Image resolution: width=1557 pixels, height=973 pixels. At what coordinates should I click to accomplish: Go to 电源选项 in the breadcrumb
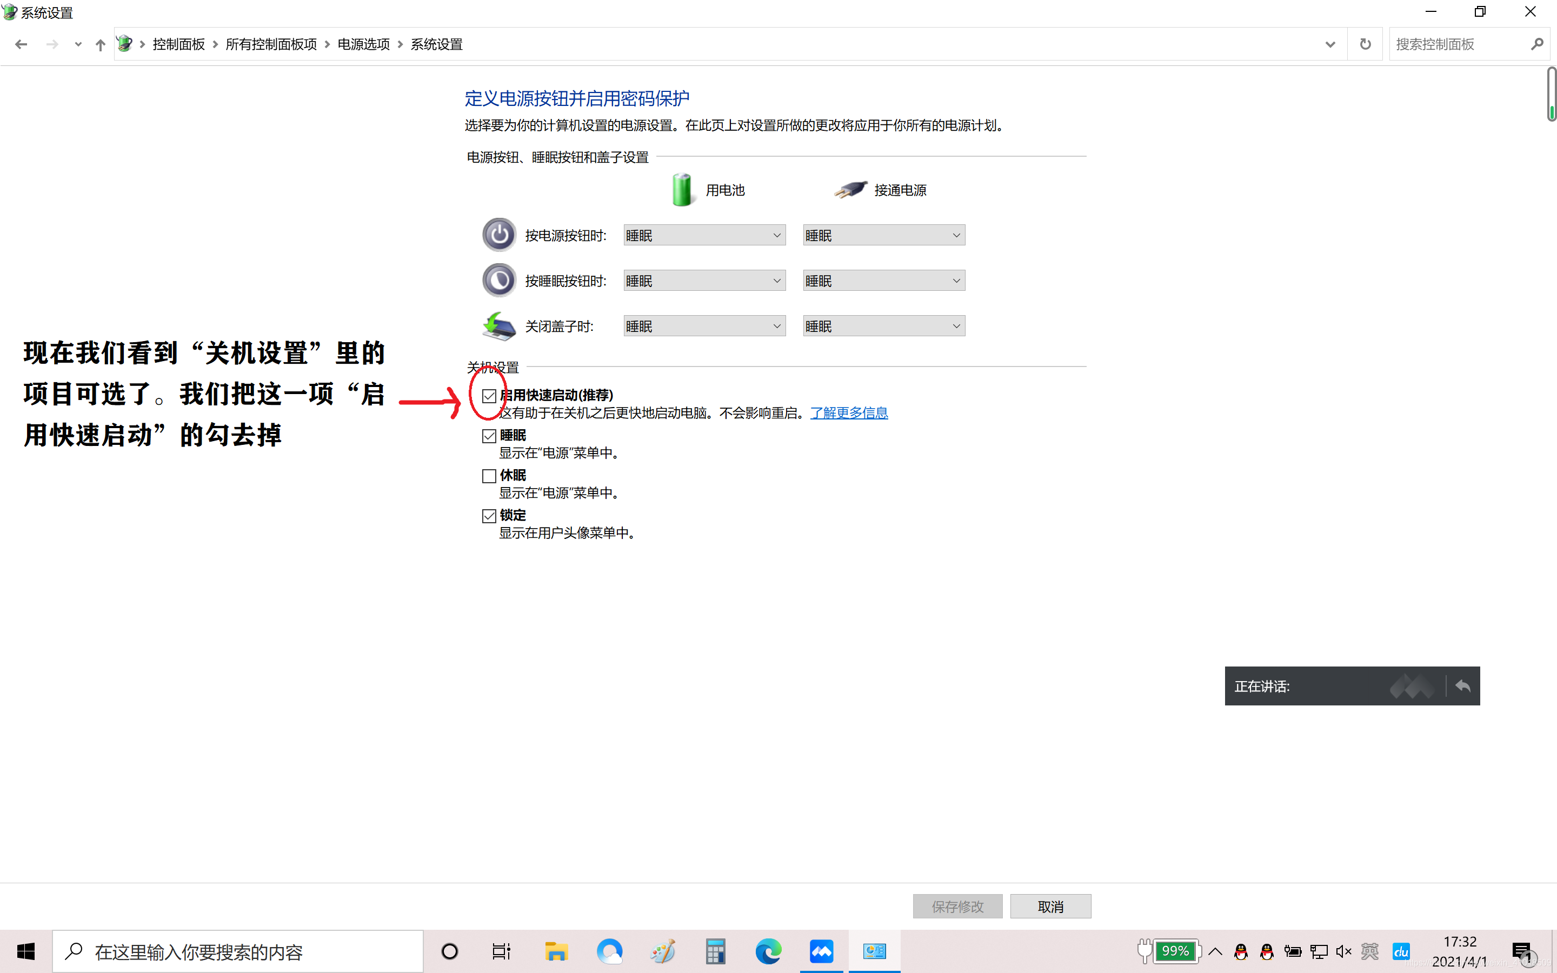(x=363, y=44)
